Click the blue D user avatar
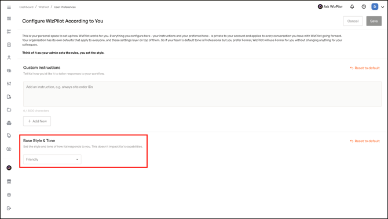This screenshot has width=388, height=219. pos(375,7)
